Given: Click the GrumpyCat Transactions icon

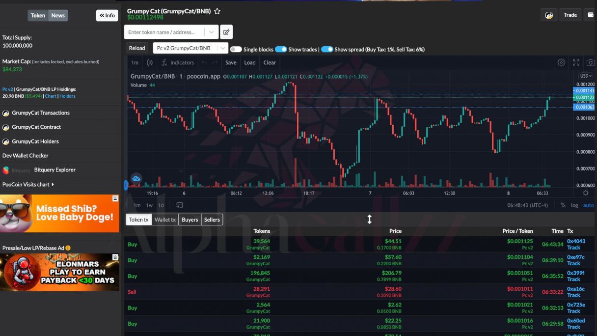Looking at the screenshot, I should tap(6, 113).
